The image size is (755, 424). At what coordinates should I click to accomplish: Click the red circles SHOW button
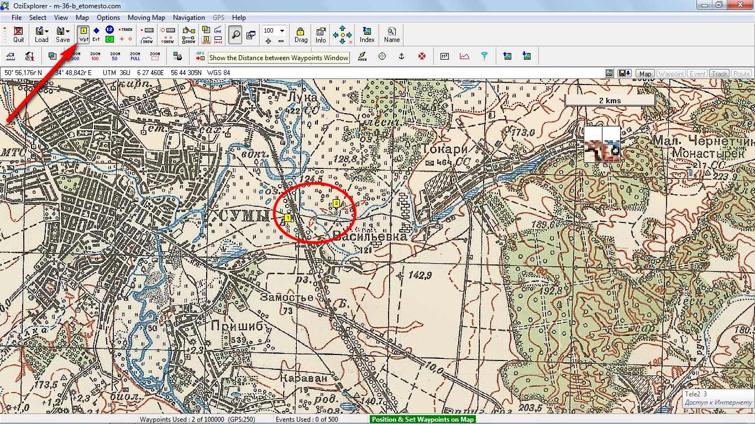tap(168, 39)
